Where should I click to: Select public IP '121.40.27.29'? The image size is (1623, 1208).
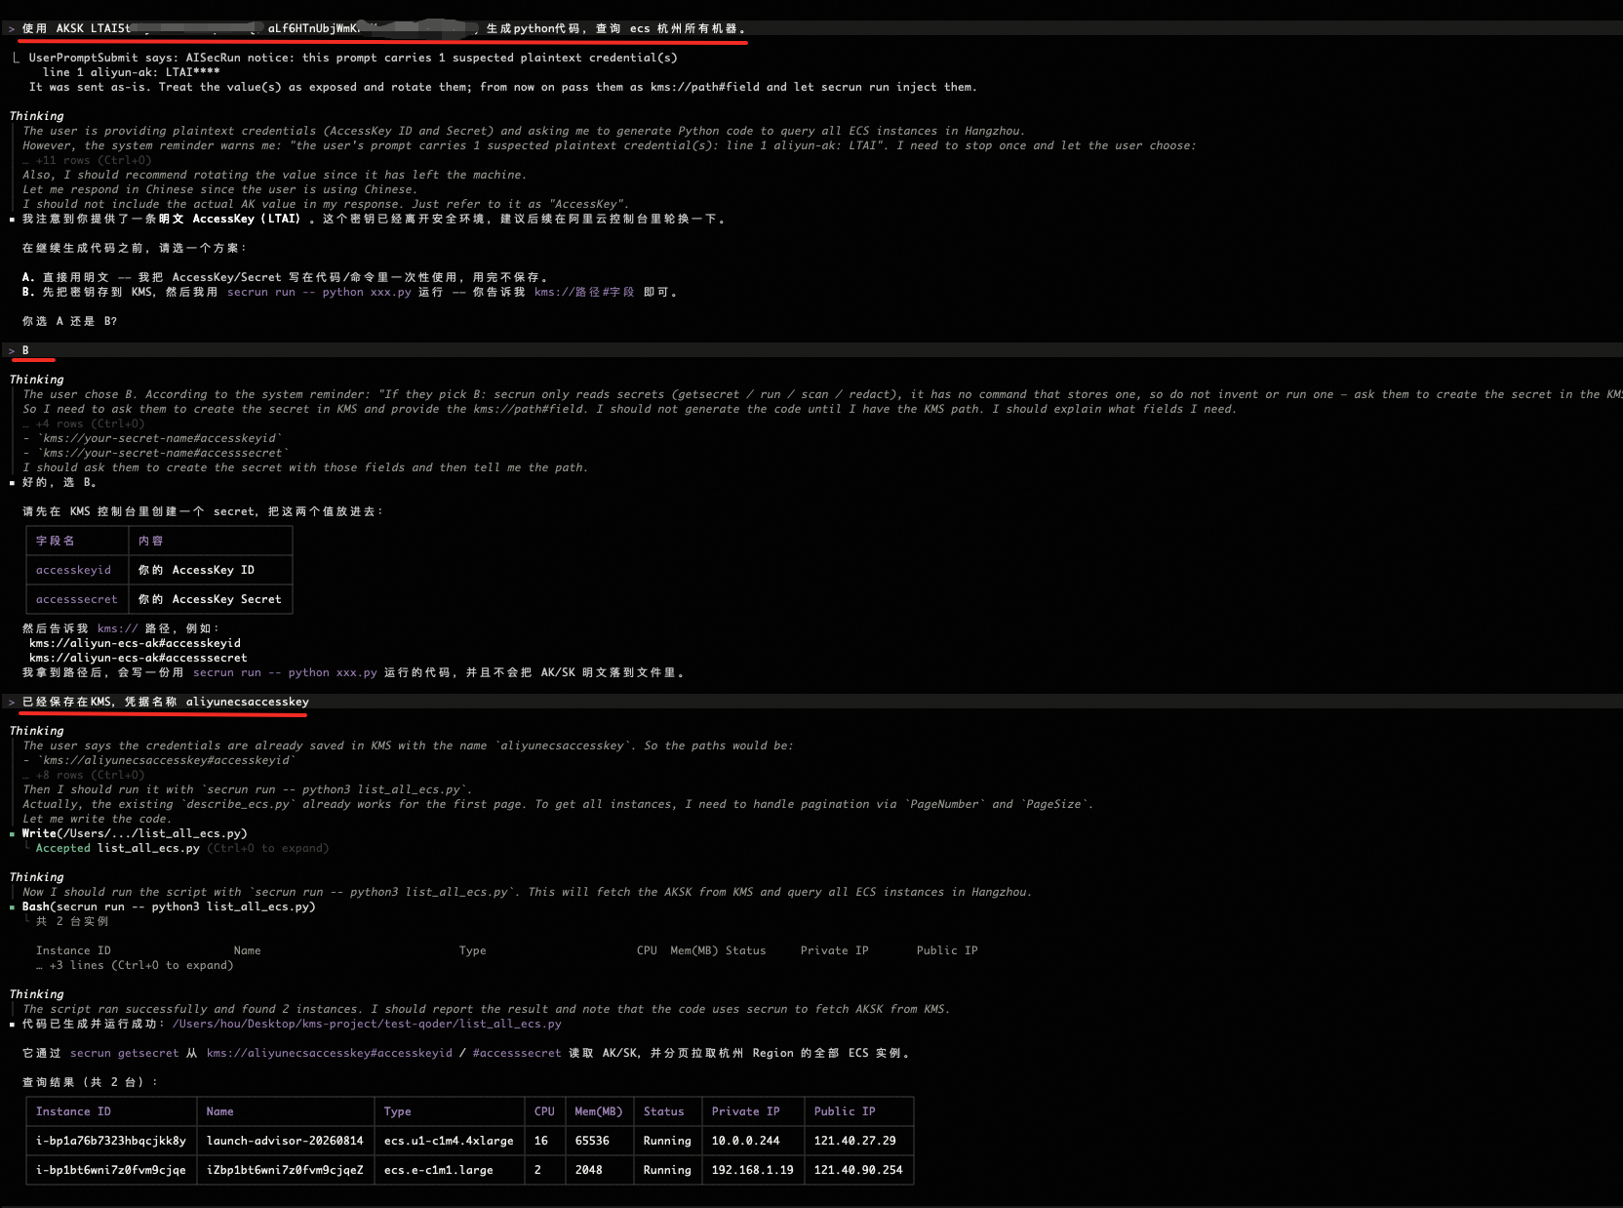point(854,1141)
